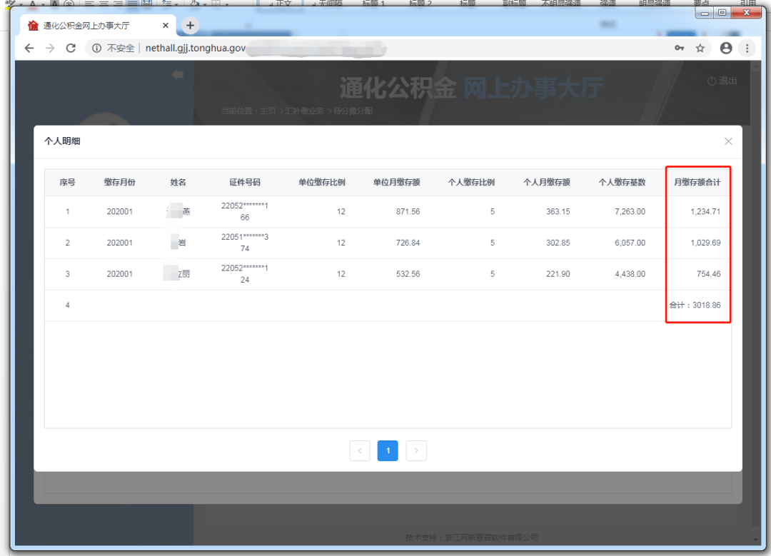Click the 个人缴存比例 column header
771x556 pixels.
(x=471, y=183)
